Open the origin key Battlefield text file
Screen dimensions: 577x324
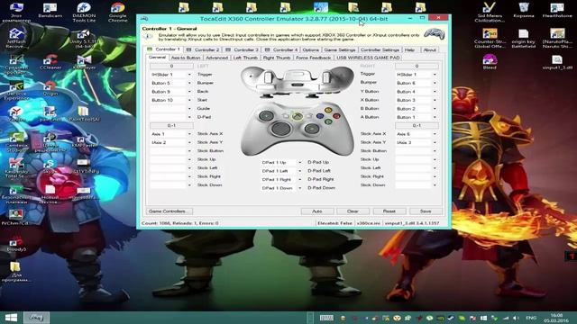pos(523,39)
